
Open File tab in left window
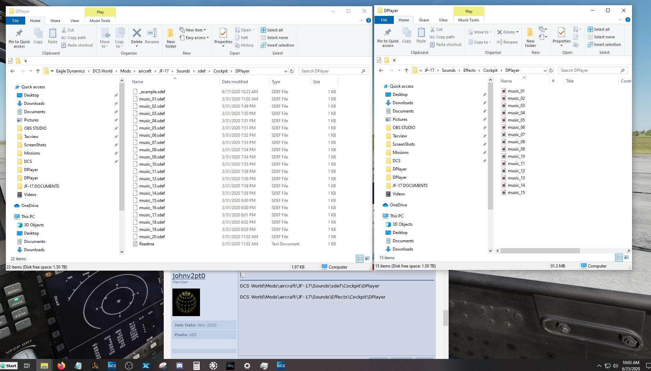pyautogui.click(x=16, y=21)
